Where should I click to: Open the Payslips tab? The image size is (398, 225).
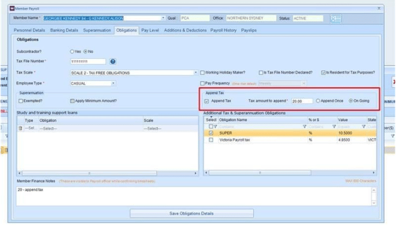(x=249, y=30)
